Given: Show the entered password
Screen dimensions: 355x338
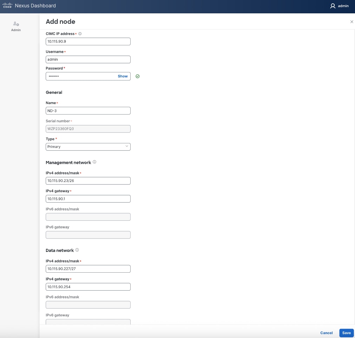Looking at the screenshot, I should pyautogui.click(x=123, y=76).
